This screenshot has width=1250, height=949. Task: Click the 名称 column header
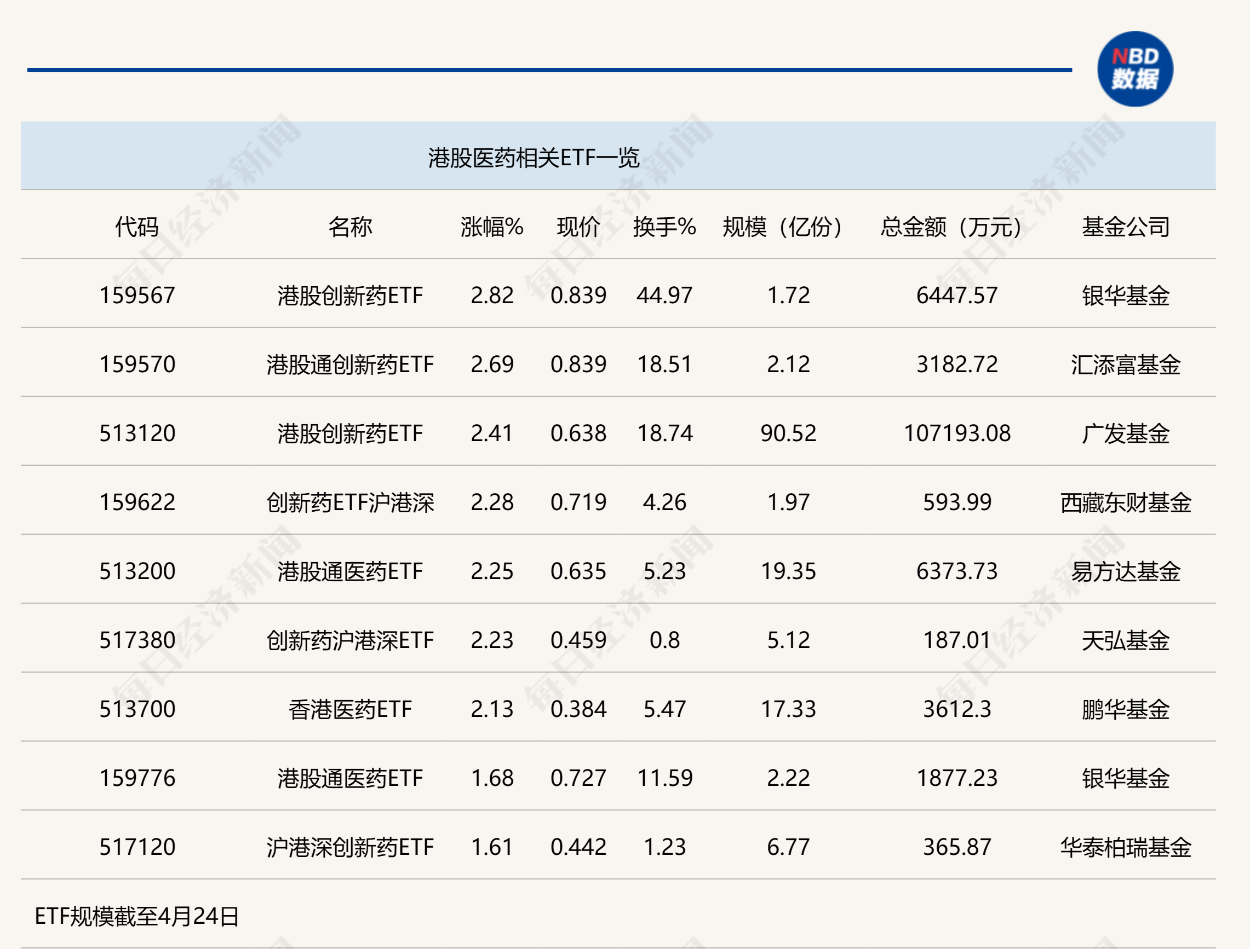[350, 227]
